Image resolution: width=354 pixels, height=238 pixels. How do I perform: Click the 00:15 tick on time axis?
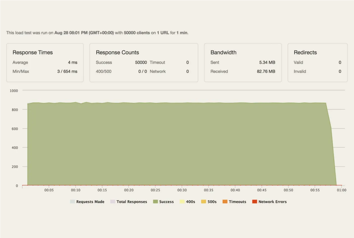pos(102,190)
